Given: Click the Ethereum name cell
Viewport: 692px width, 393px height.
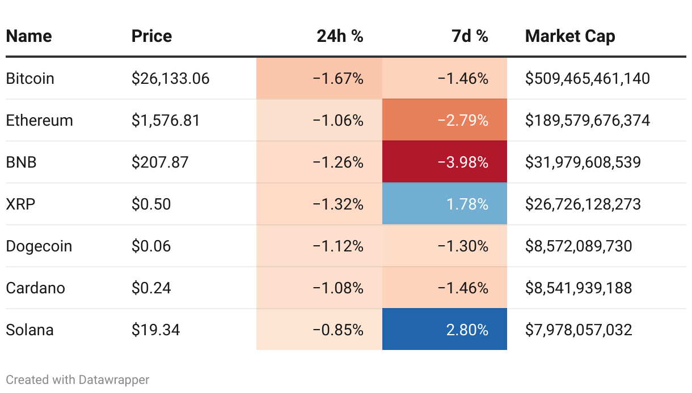Looking at the screenshot, I should (39, 120).
